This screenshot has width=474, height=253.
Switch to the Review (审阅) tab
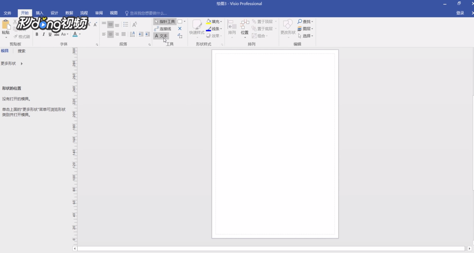99,13
